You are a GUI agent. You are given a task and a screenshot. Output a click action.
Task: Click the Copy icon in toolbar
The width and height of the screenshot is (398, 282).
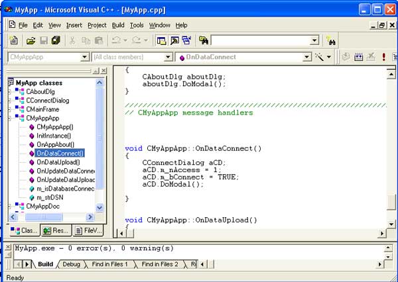click(86, 40)
